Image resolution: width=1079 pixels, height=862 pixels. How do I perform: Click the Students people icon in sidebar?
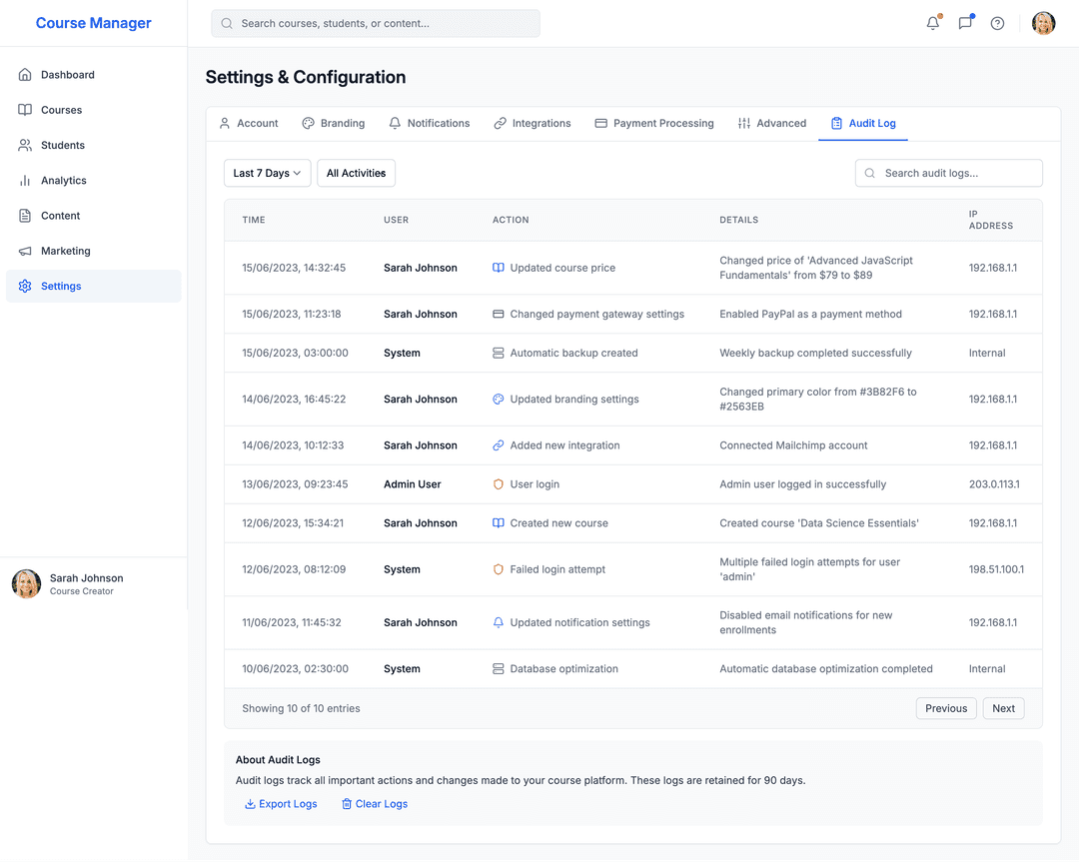click(25, 146)
